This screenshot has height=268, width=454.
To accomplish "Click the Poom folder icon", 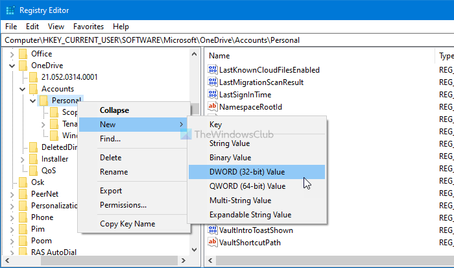I will tap(23, 241).
